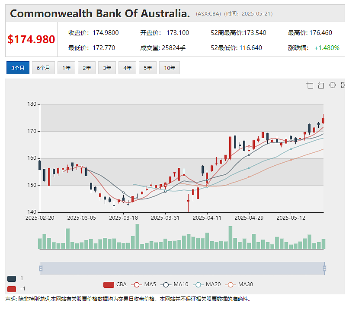The height and width of the screenshot is (309, 349).
Task: Select the 1年 range tab
Action: point(66,68)
